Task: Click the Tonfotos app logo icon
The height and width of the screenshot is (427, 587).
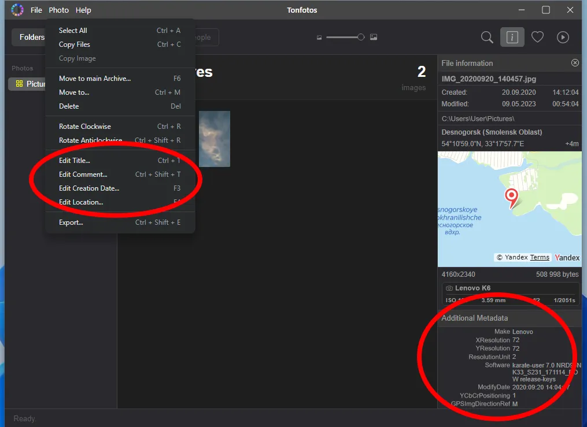Action: (17, 10)
